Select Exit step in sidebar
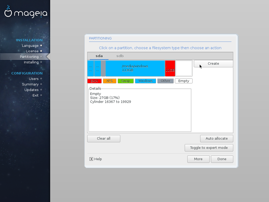Viewport: 269px width, 202px height. (36, 95)
